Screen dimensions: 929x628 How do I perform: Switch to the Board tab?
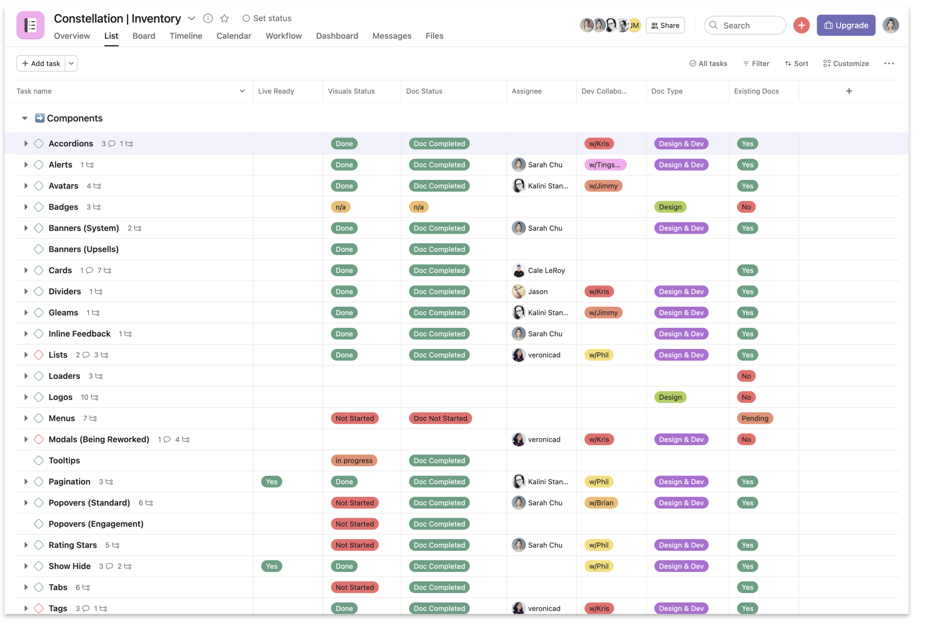click(144, 36)
